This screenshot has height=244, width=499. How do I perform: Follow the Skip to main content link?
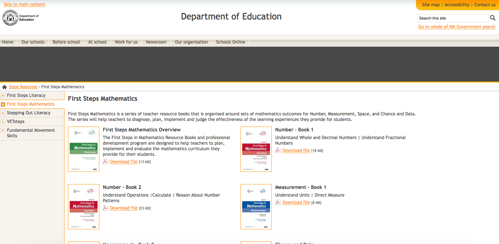(x=24, y=5)
